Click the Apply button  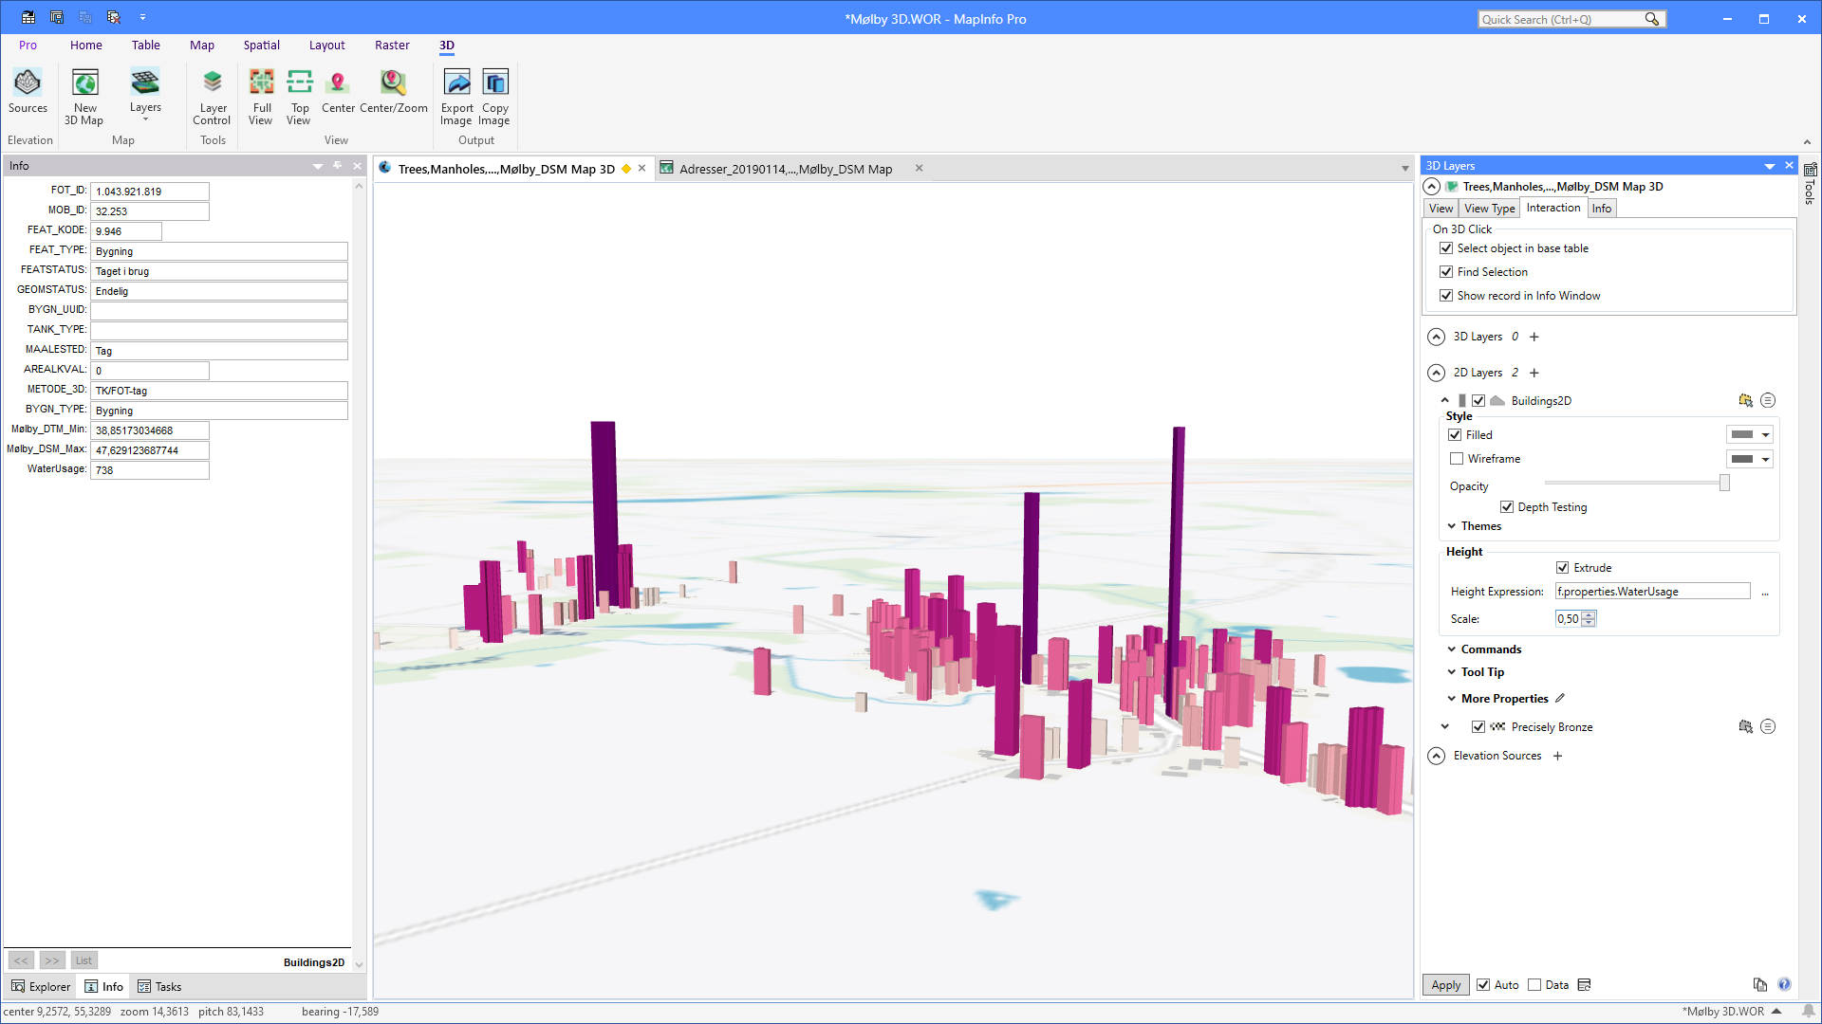point(1445,985)
